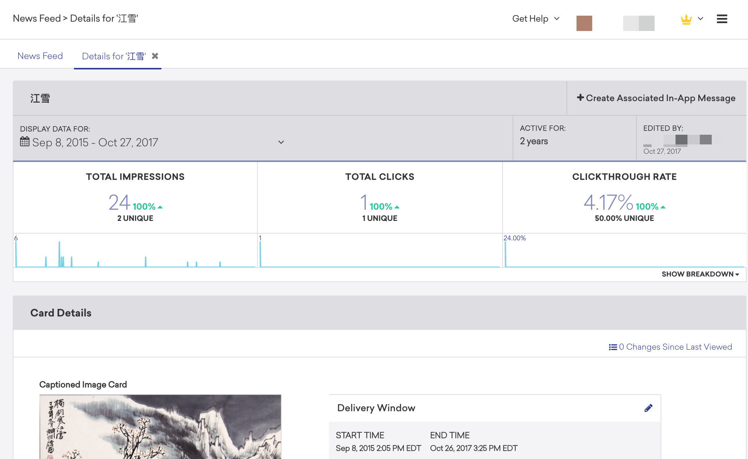The image size is (748, 459).
Task: Click the calendar icon in date range
Action: click(x=25, y=142)
